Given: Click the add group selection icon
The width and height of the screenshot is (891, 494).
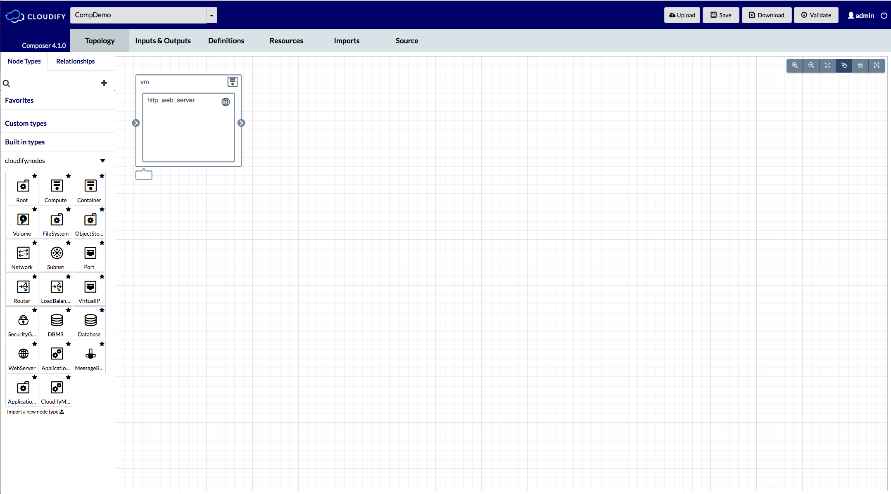Looking at the screenshot, I should [877, 65].
